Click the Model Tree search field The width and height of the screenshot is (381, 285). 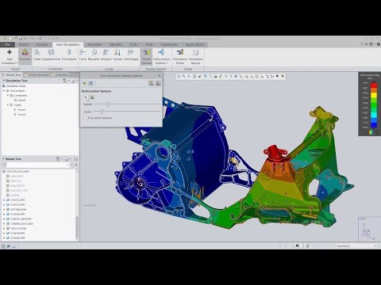tap(38, 165)
